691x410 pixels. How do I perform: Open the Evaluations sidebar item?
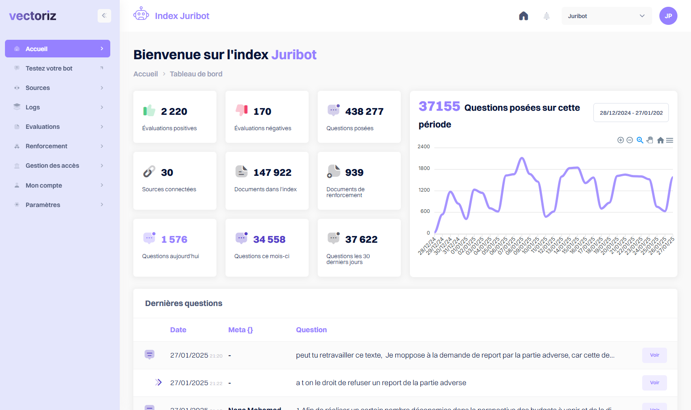click(57, 127)
